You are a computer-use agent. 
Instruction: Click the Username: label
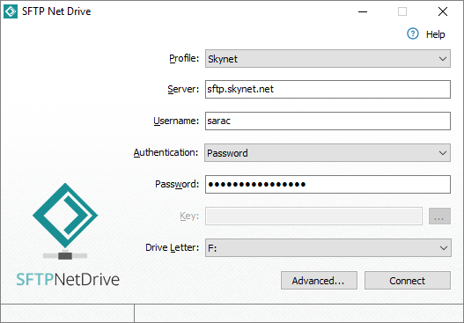tap(176, 121)
